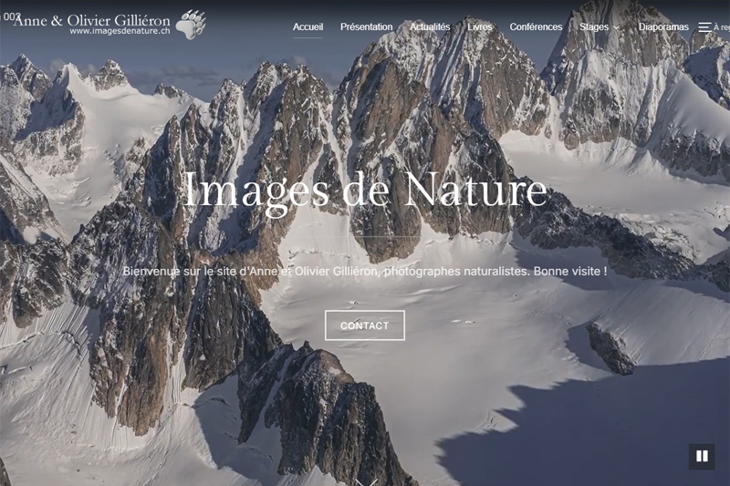
Task: Navigate to Actualités
Action: coord(430,27)
